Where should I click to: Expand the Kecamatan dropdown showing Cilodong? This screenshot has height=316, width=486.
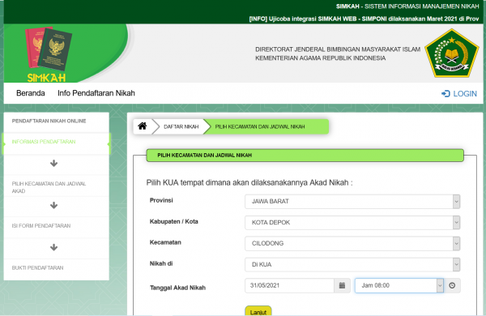pyautogui.click(x=352, y=243)
